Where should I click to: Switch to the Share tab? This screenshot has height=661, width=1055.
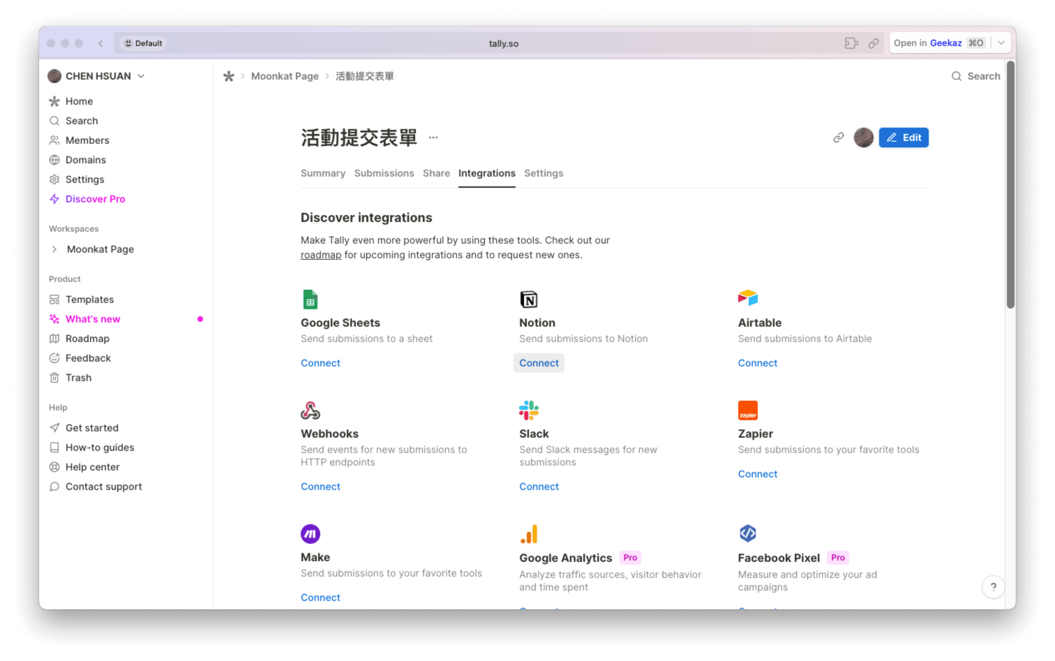click(436, 173)
